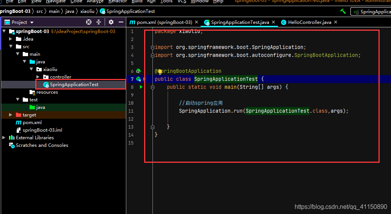
Task: Click run gutter arrow on line 8
Action: coord(141,87)
